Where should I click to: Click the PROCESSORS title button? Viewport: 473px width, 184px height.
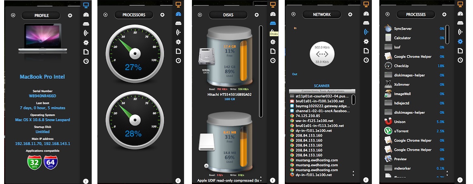[134, 15]
